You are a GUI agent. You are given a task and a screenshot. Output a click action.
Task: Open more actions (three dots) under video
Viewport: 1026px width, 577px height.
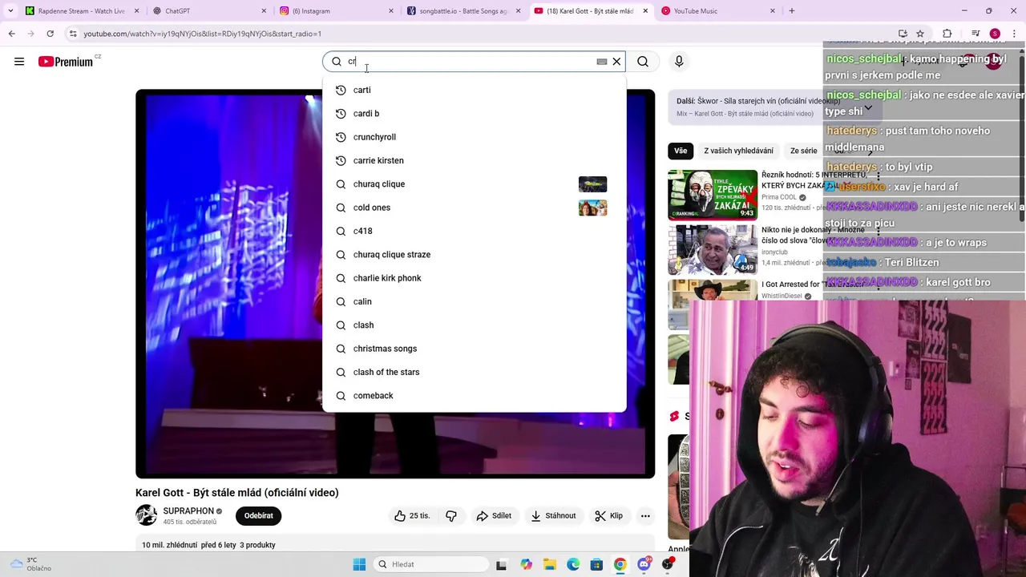coord(645,516)
